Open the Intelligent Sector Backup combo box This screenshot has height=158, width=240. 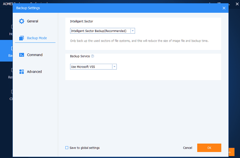coord(102,31)
